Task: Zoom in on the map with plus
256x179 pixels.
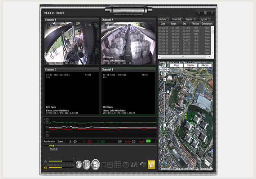Action: (165, 79)
